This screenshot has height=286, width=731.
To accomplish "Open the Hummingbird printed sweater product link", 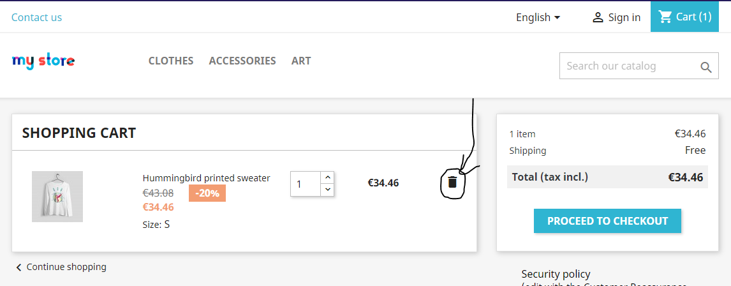I will click(x=206, y=177).
